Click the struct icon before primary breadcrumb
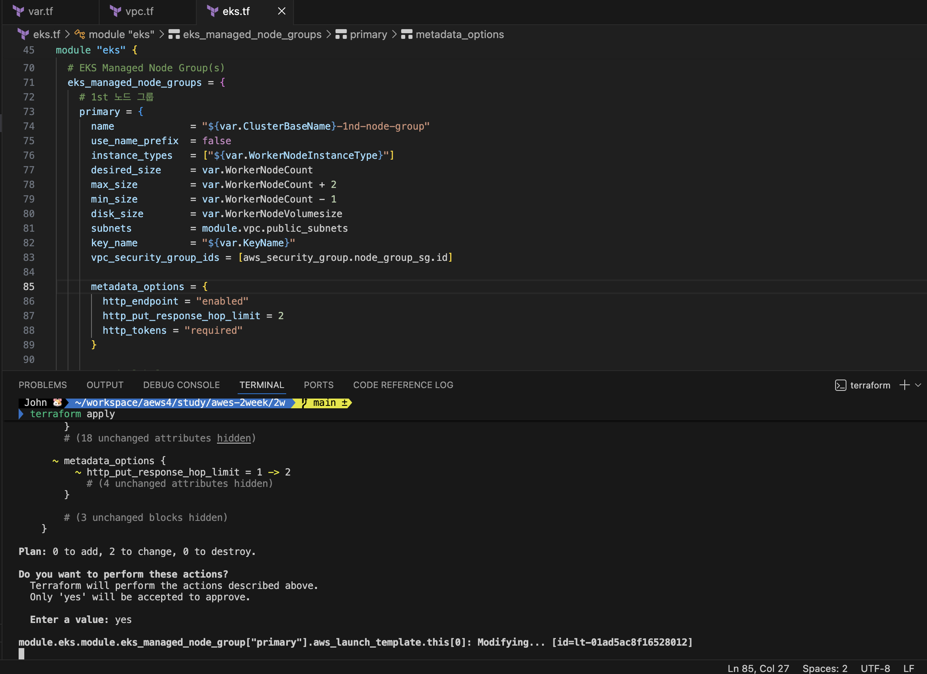The image size is (927, 674). click(x=341, y=34)
